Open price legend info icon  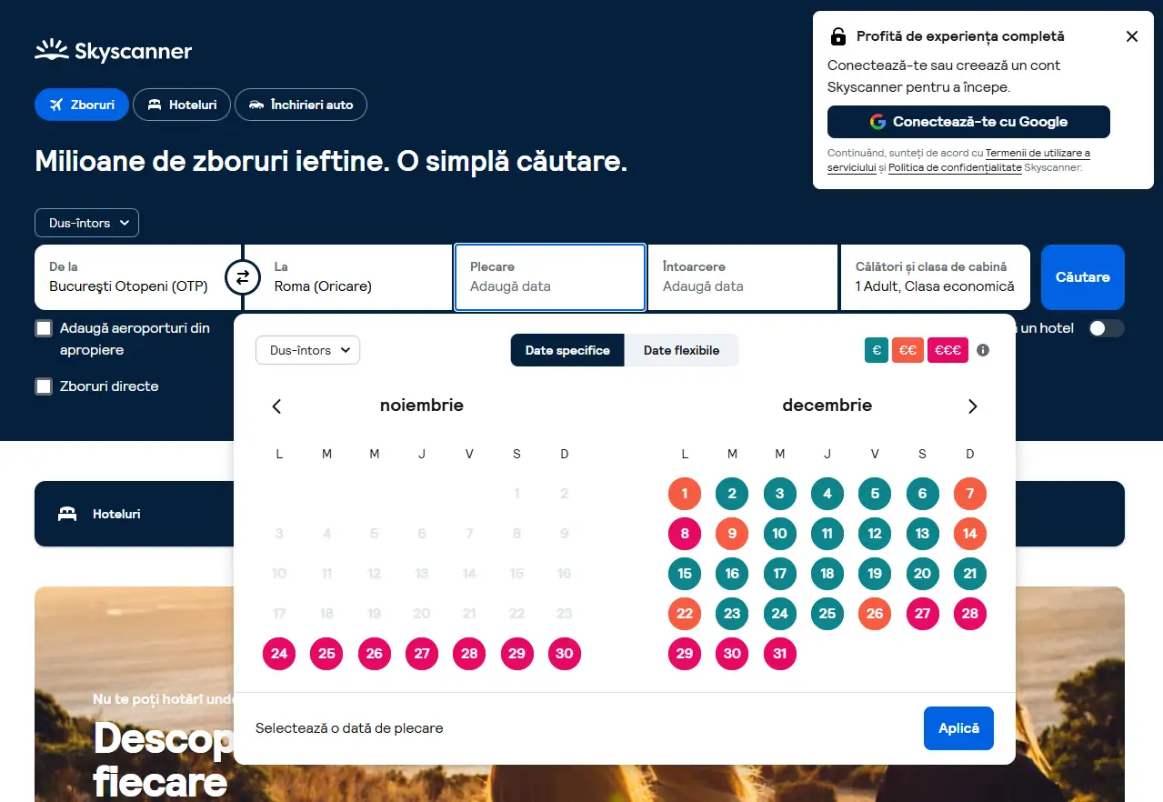coord(983,350)
